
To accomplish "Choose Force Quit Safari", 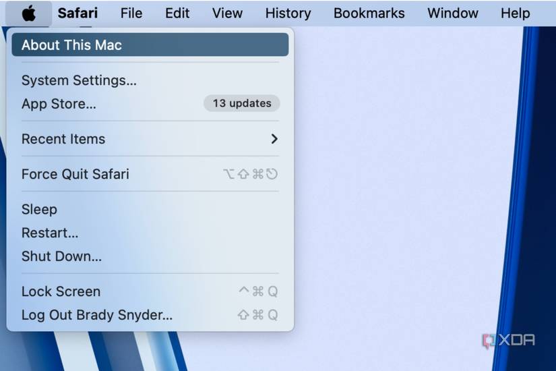I will tap(150, 174).
